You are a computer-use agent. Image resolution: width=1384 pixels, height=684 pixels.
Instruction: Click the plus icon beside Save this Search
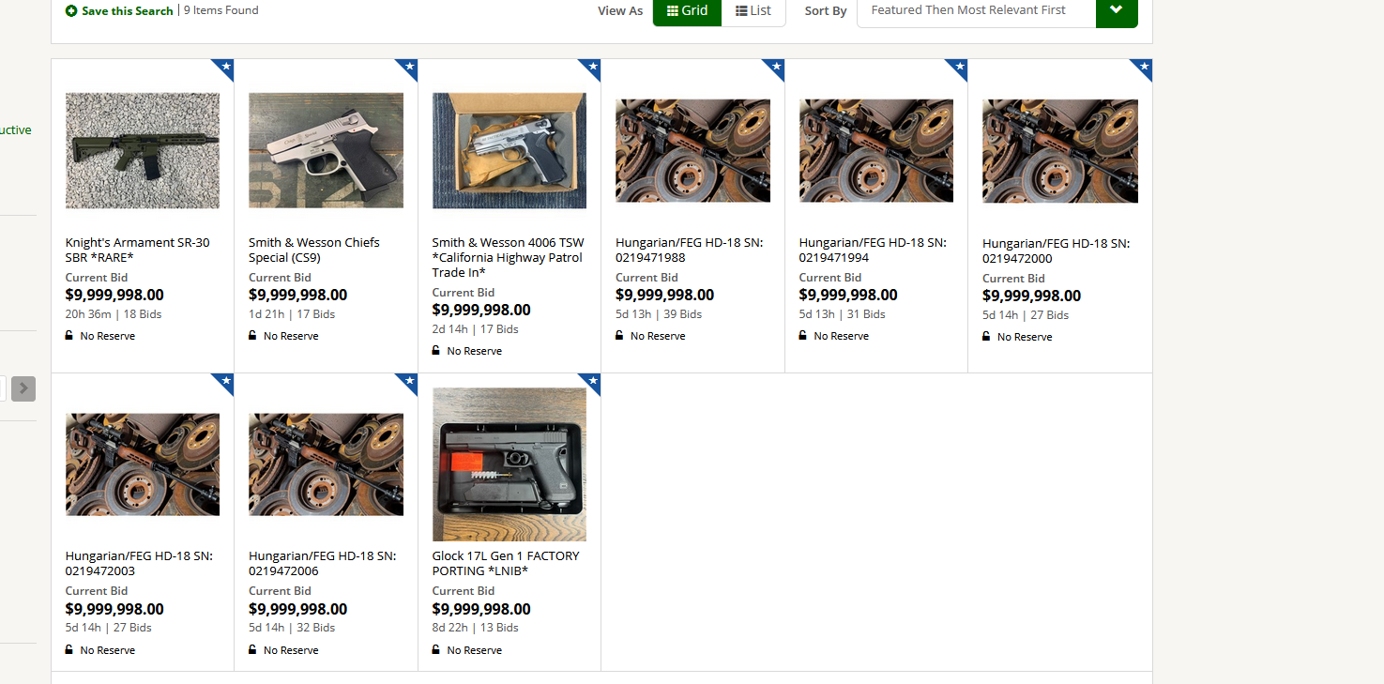[x=71, y=11]
